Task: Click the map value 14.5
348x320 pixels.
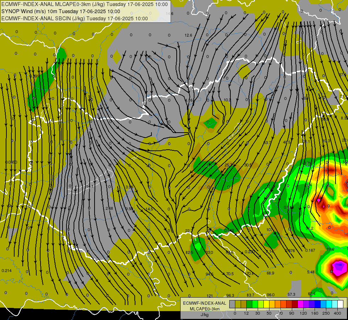Action: (149, 209)
